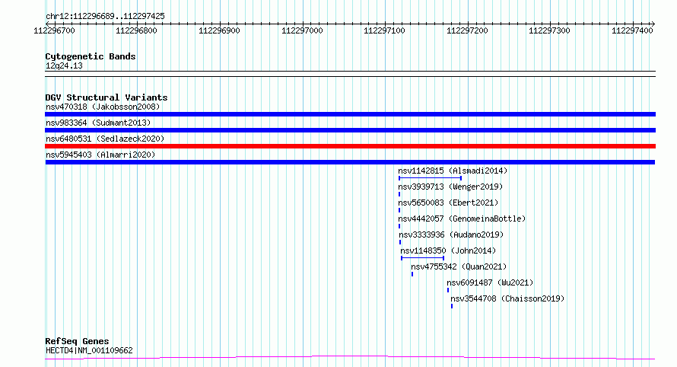Open nsv4442057 (GenomeinaBottle) variant
677x367 pixels.
[462, 219]
